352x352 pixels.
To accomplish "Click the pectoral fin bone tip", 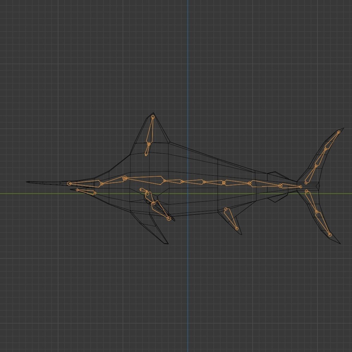I will [169, 218].
